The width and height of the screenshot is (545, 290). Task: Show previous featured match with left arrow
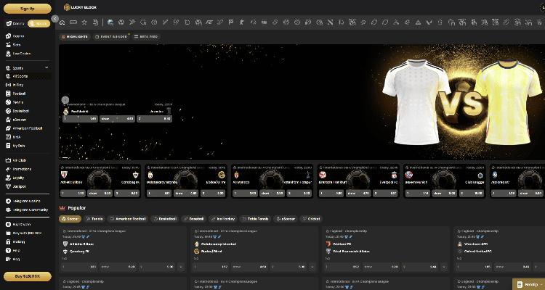coord(65,100)
